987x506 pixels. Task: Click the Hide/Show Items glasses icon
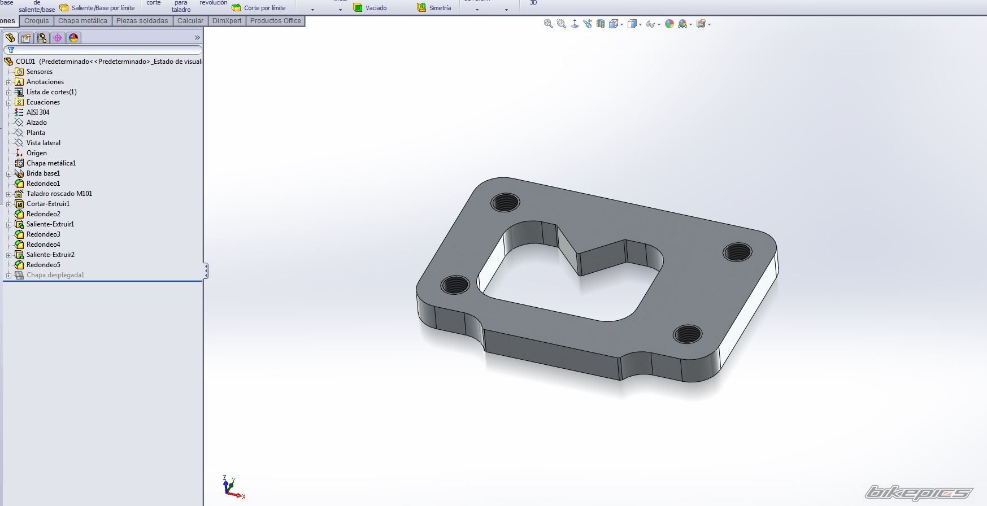coord(651,24)
